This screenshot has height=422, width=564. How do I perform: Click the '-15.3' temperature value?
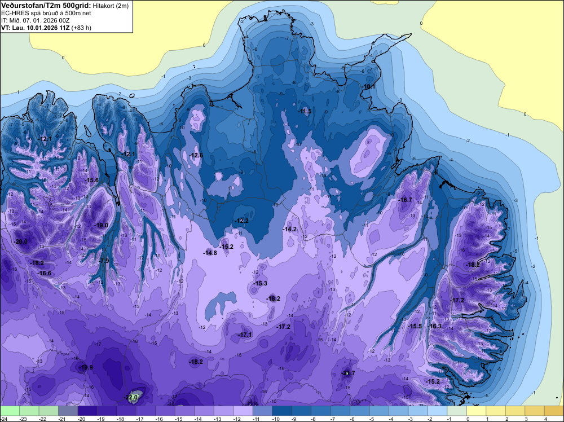tap(260, 283)
